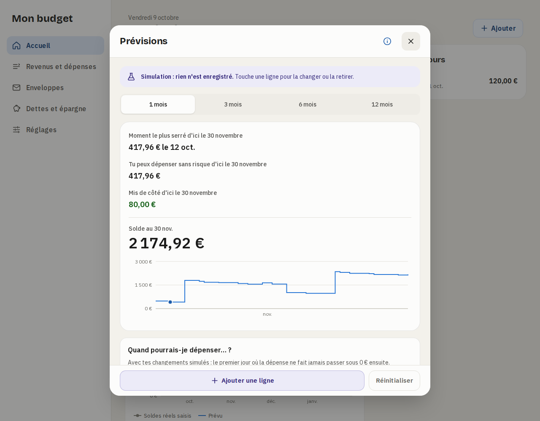
Task: Click the Quand pourrais-je dépenser heading
Action: click(x=180, y=350)
